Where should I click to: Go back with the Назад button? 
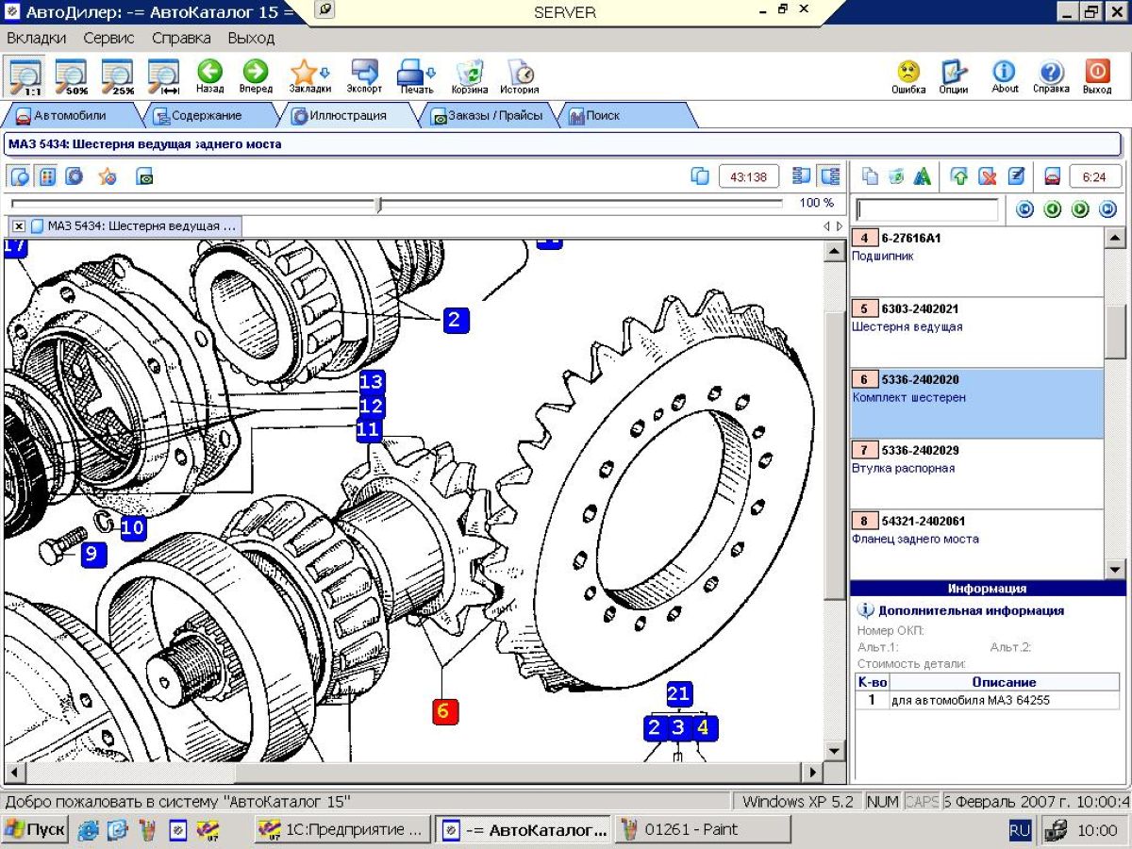(209, 76)
